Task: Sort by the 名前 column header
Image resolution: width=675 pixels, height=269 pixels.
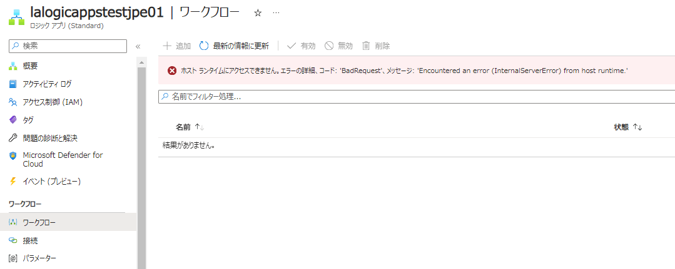Action: (190, 127)
